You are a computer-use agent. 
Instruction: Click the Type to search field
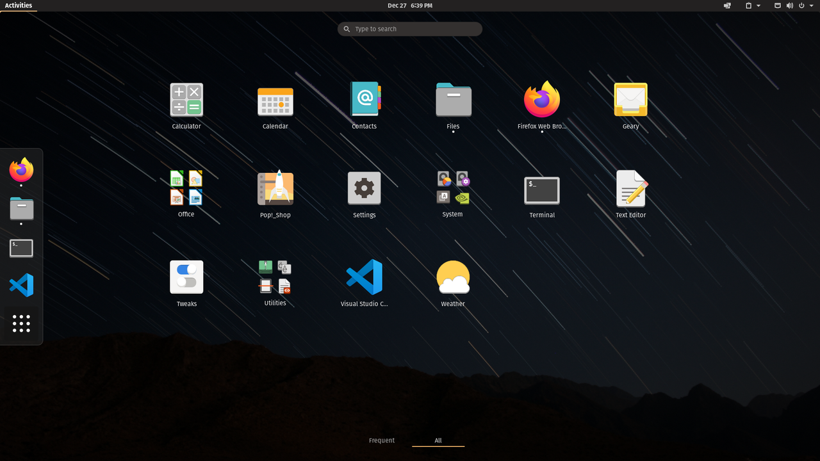click(x=410, y=29)
